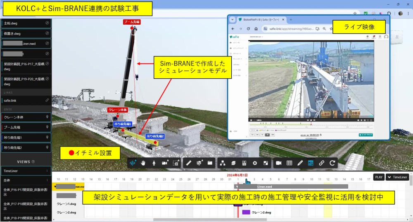Click the chain link icon in toolbar
This screenshot has width=413, height=222.
322,163
